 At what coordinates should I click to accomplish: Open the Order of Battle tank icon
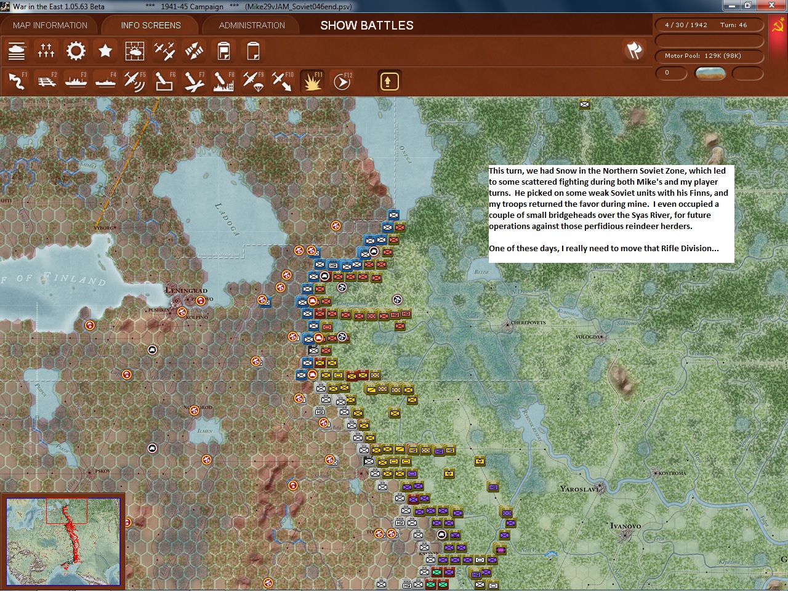pos(17,50)
